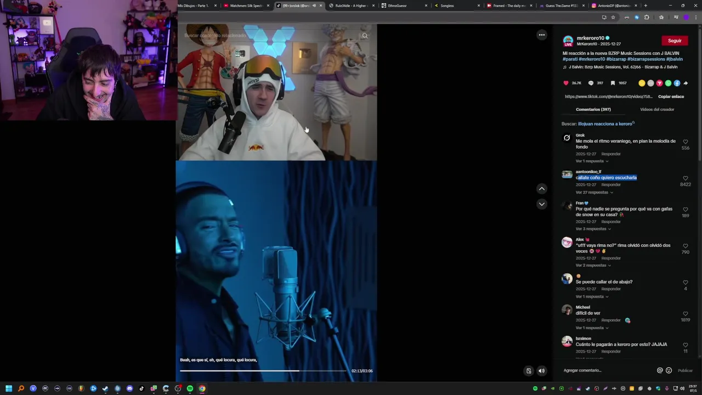Viewport: 702px width, 395px height.
Task: Like the video with the heart icon
Action: [x=566, y=83]
